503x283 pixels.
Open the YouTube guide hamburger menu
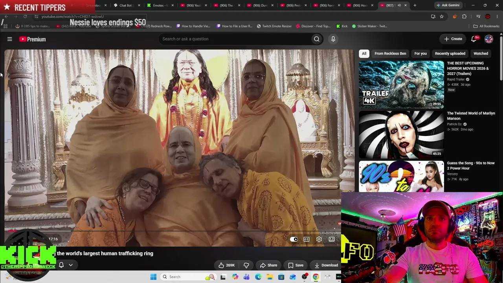tap(10, 39)
